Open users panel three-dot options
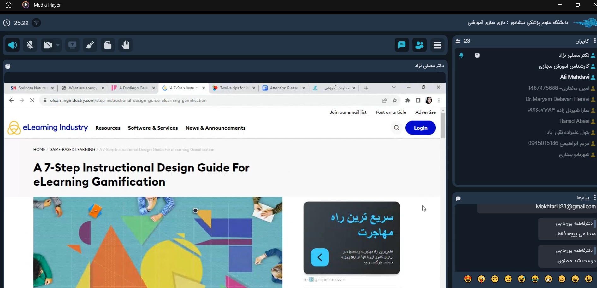 coord(594,41)
